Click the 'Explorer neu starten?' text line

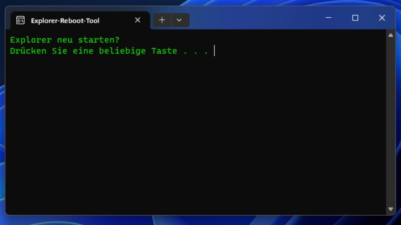(65, 40)
